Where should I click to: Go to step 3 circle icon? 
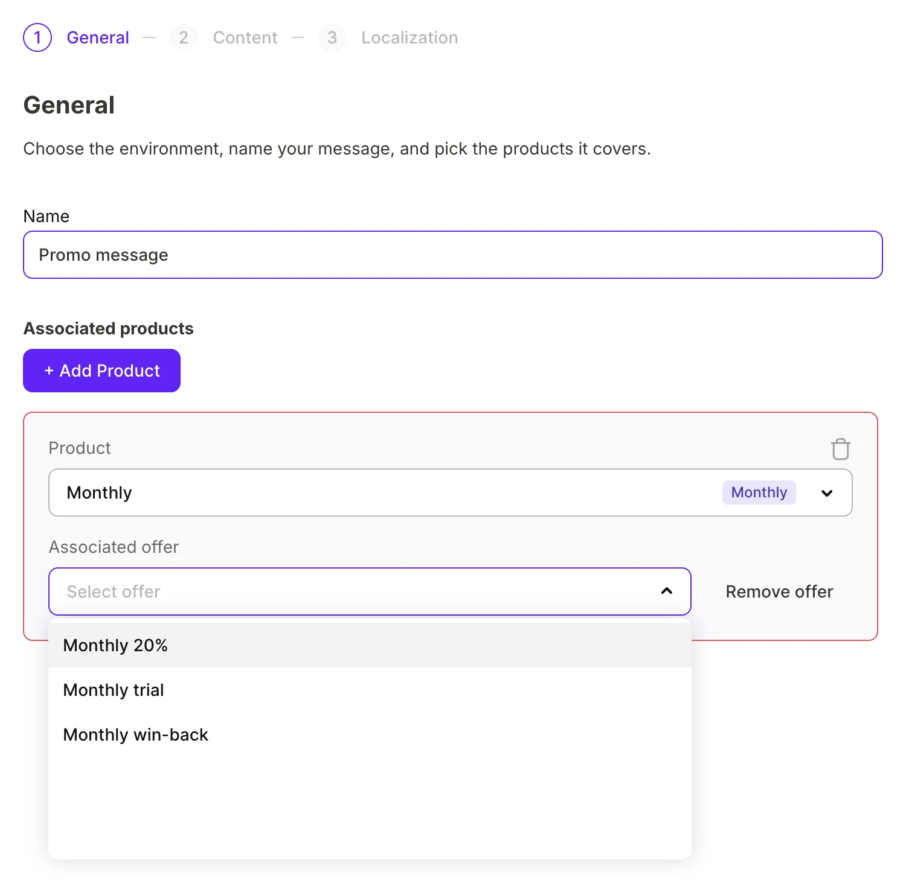coord(332,37)
